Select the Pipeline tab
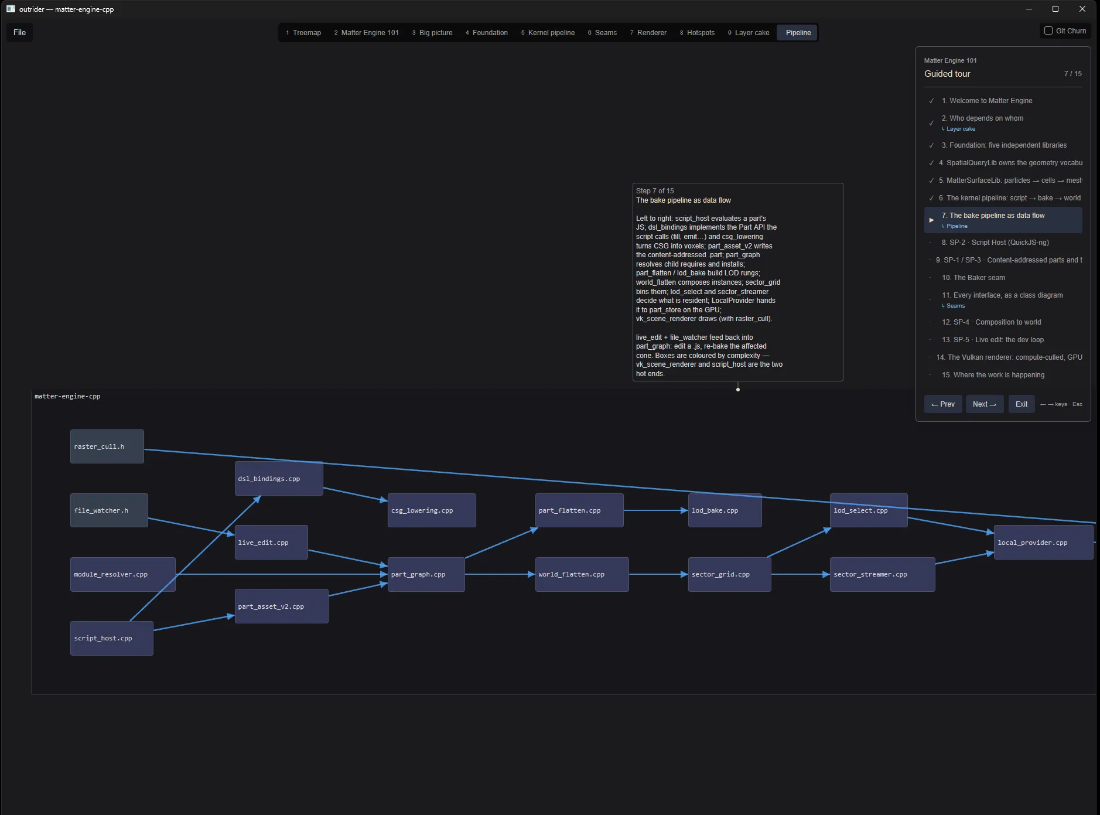This screenshot has width=1100, height=815. pyautogui.click(x=798, y=33)
